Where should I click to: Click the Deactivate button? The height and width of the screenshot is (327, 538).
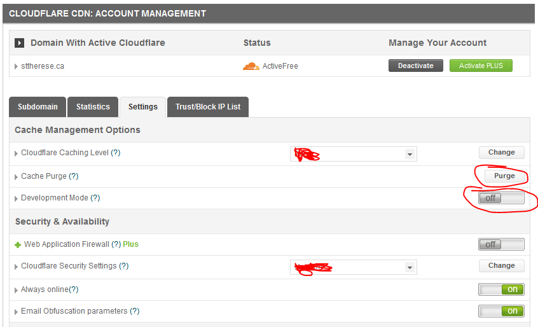pos(415,66)
